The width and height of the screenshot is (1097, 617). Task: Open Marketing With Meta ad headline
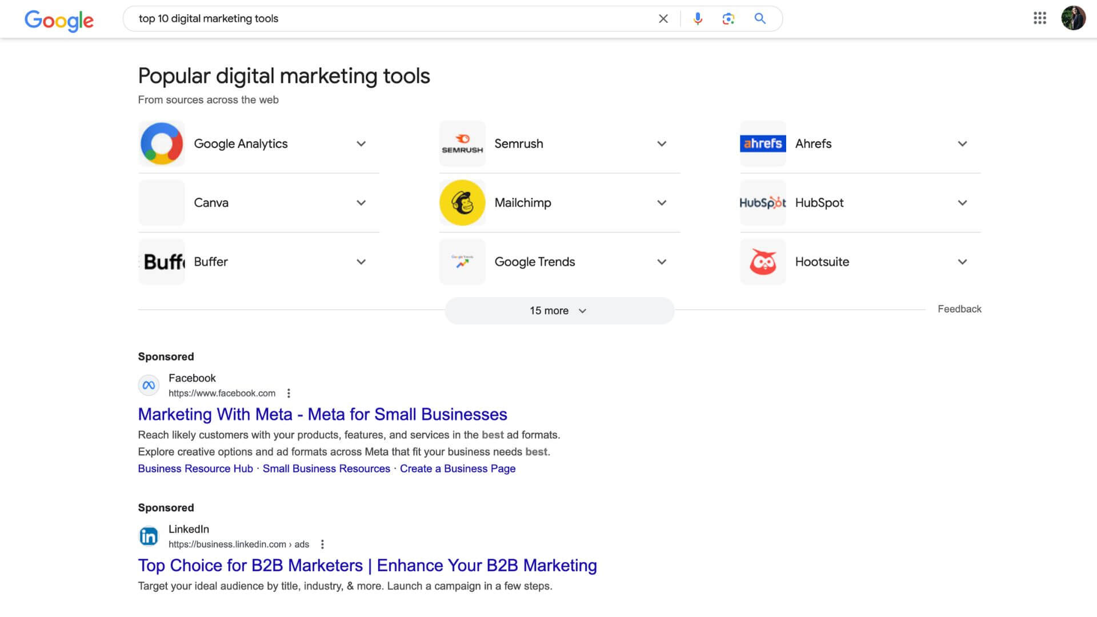322,414
